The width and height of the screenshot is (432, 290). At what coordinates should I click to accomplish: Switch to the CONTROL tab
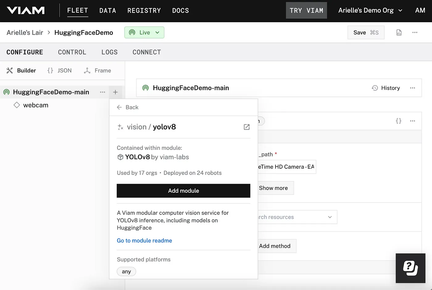pos(72,52)
